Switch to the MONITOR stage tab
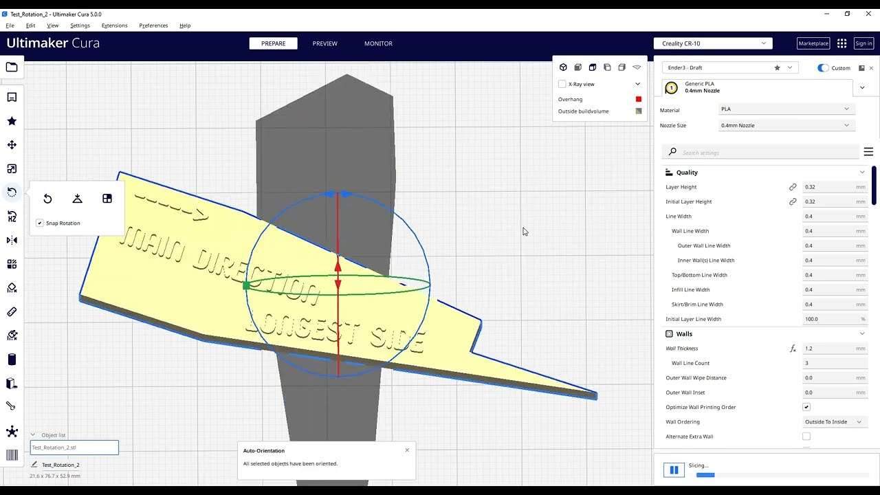Image resolution: width=880 pixels, height=495 pixels. (378, 43)
